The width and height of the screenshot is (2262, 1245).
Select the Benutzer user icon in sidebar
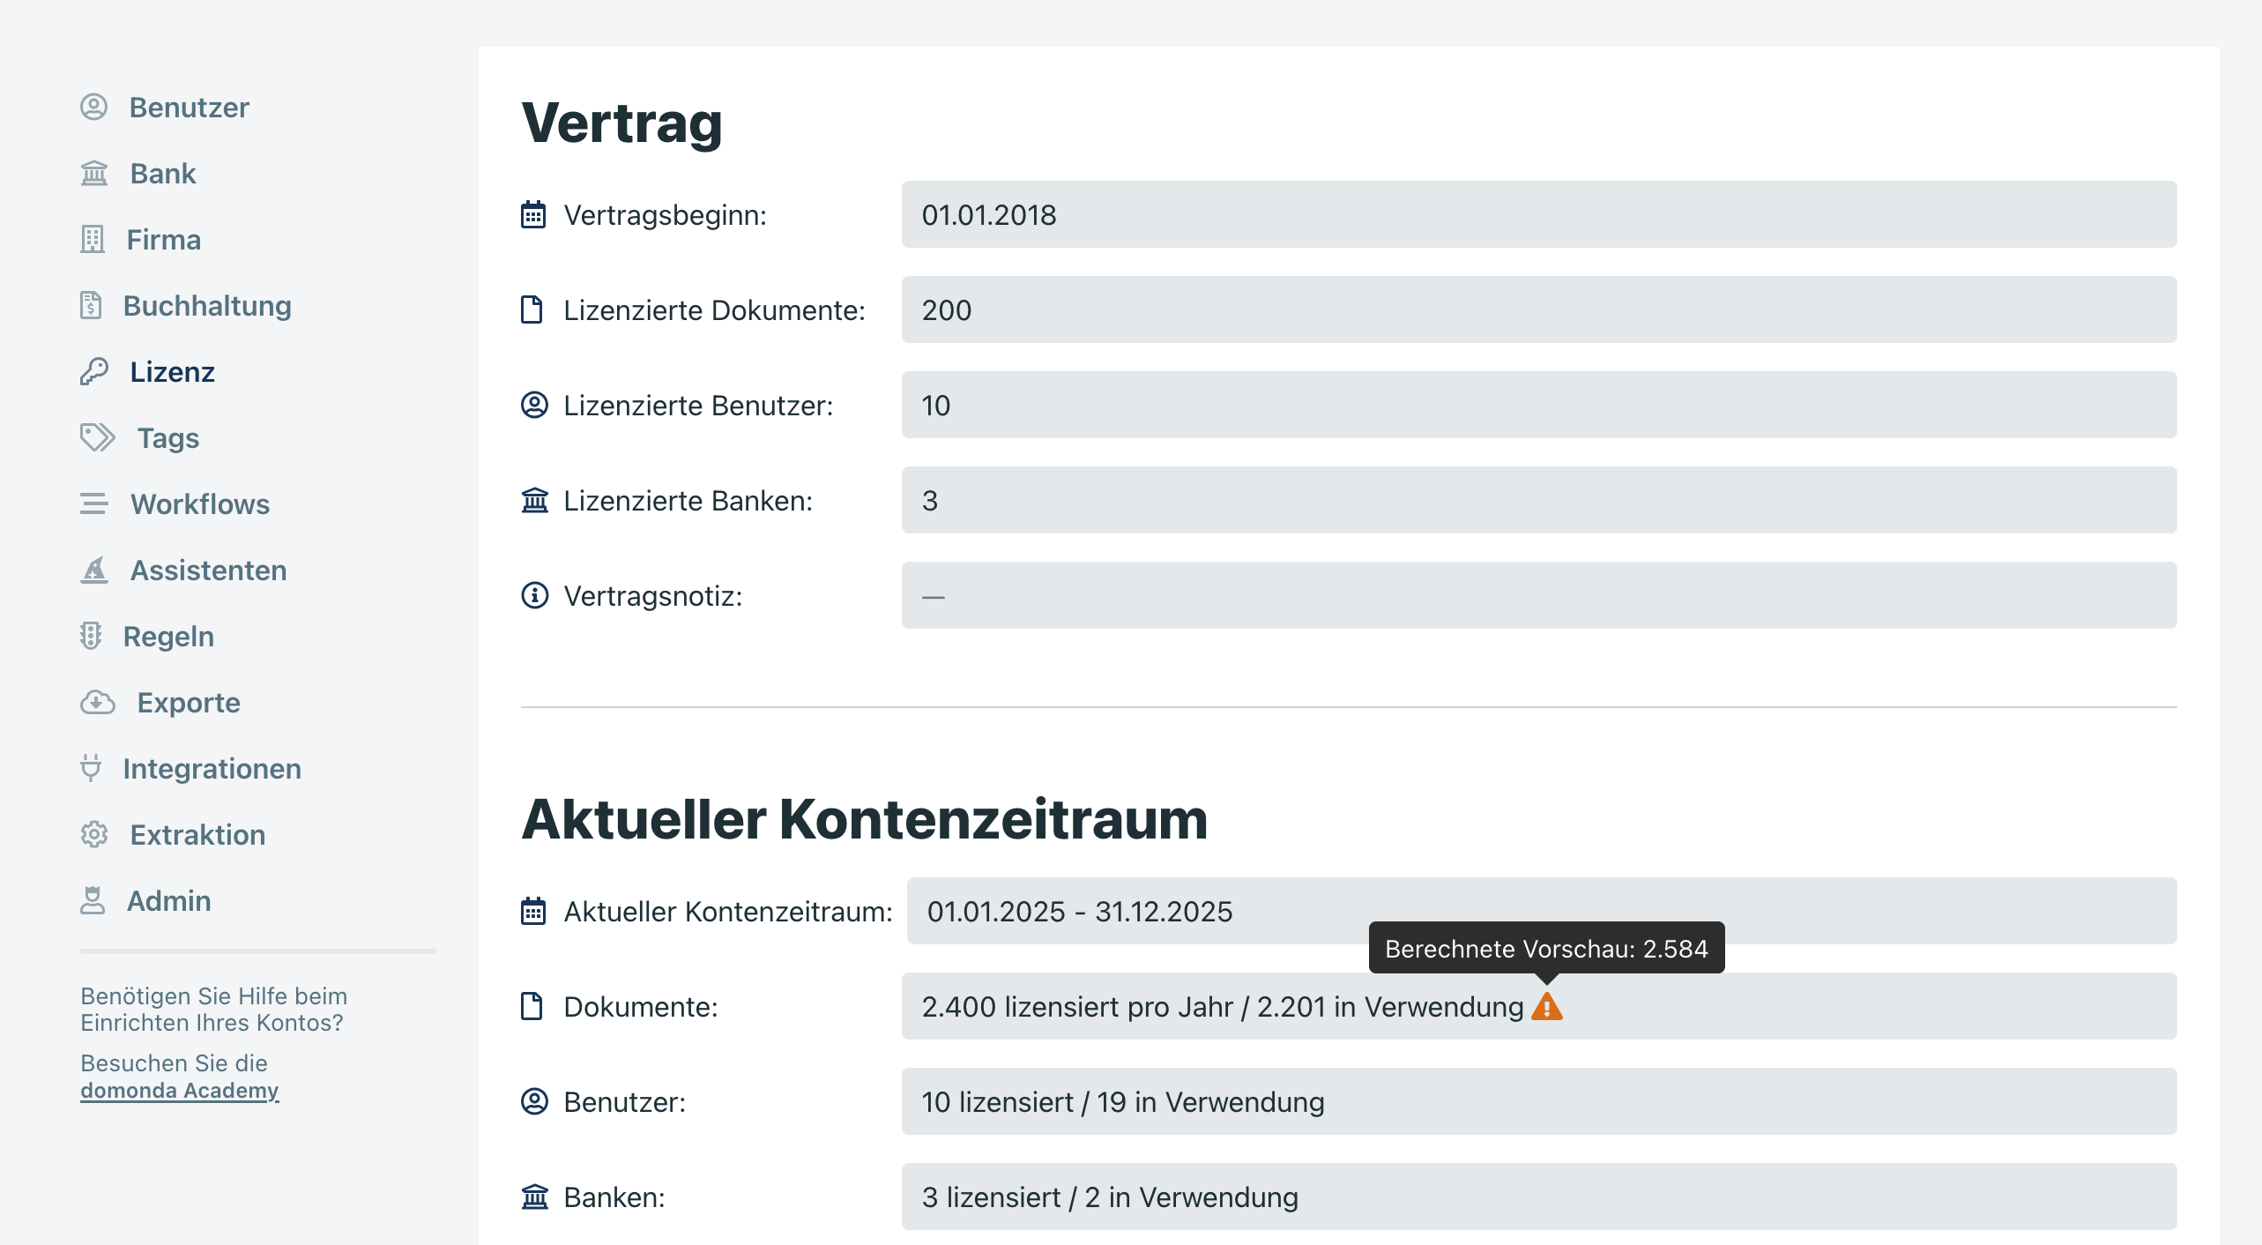click(94, 107)
